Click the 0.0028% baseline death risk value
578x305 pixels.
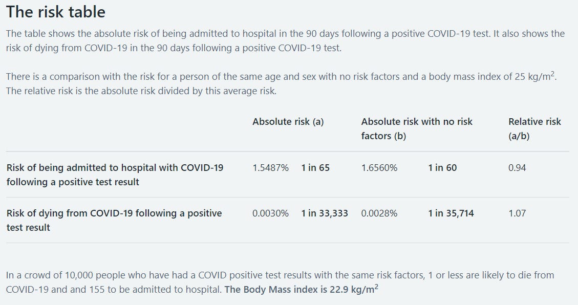pyautogui.click(x=379, y=213)
